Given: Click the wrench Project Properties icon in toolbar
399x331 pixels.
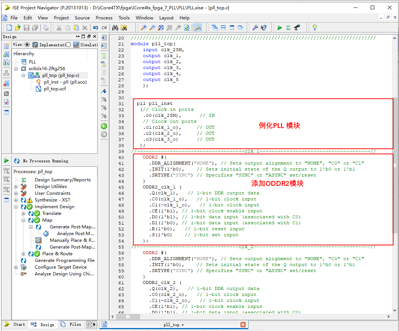Looking at the screenshot, I should coord(255,28).
